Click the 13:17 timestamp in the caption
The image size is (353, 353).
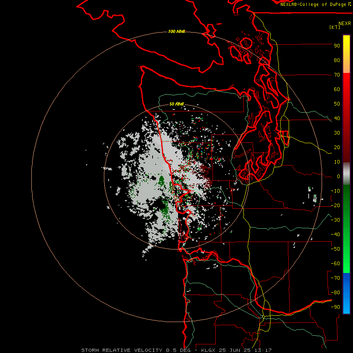[x=263, y=350]
